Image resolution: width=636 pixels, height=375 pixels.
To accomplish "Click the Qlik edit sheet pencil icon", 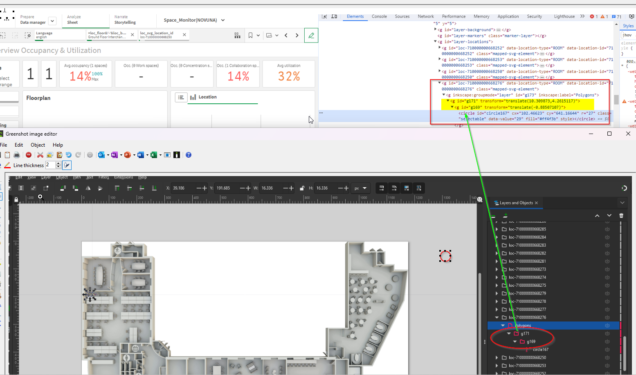I will [x=311, y=36].
